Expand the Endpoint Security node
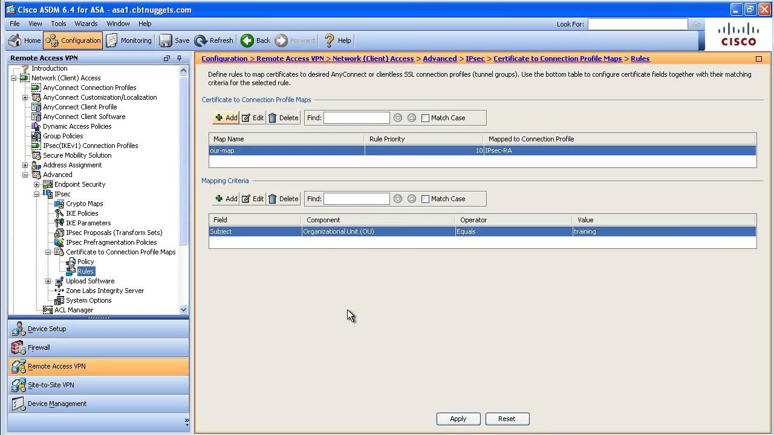Screen dimensions: 774x435 [x=37, y=184]
